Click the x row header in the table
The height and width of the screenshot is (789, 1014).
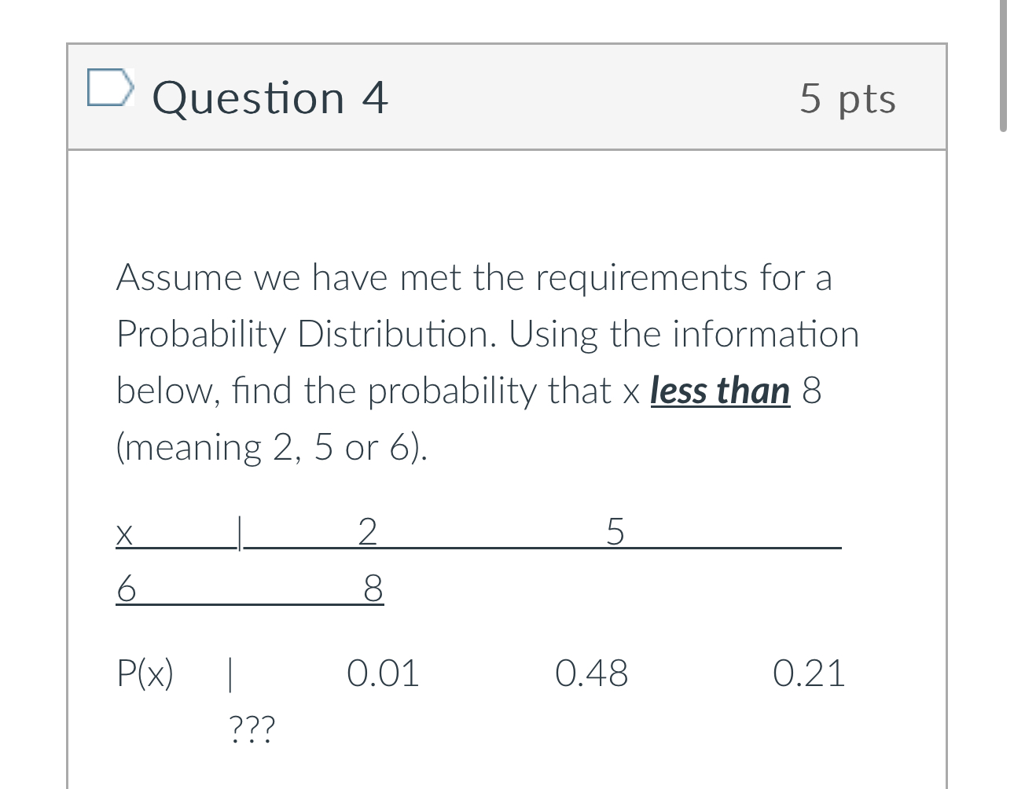(x=123, y=533)
